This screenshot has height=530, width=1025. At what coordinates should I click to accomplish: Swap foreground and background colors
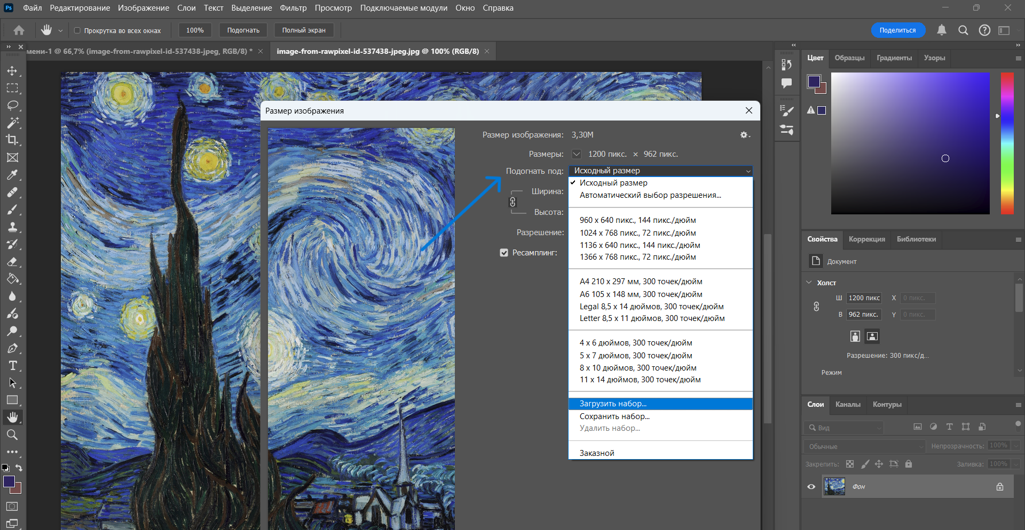click(x=19, y=468)
